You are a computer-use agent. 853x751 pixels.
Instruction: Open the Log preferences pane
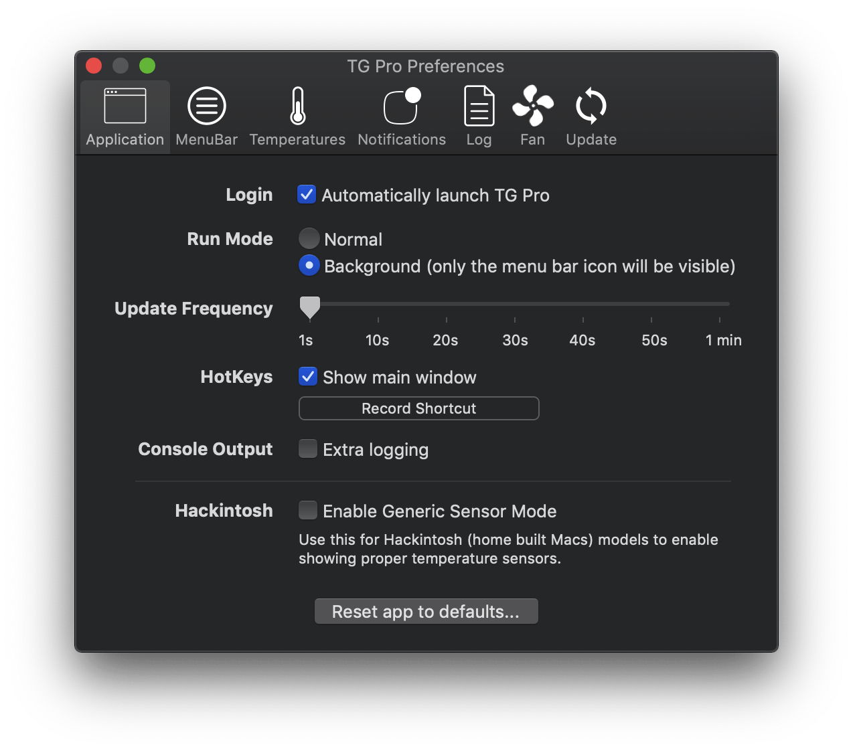(x=479, y=115)
